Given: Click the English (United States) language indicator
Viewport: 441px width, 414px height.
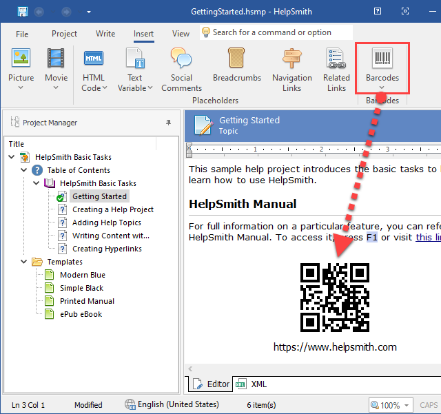Looking at the screenshot, I should pos(172,404).
